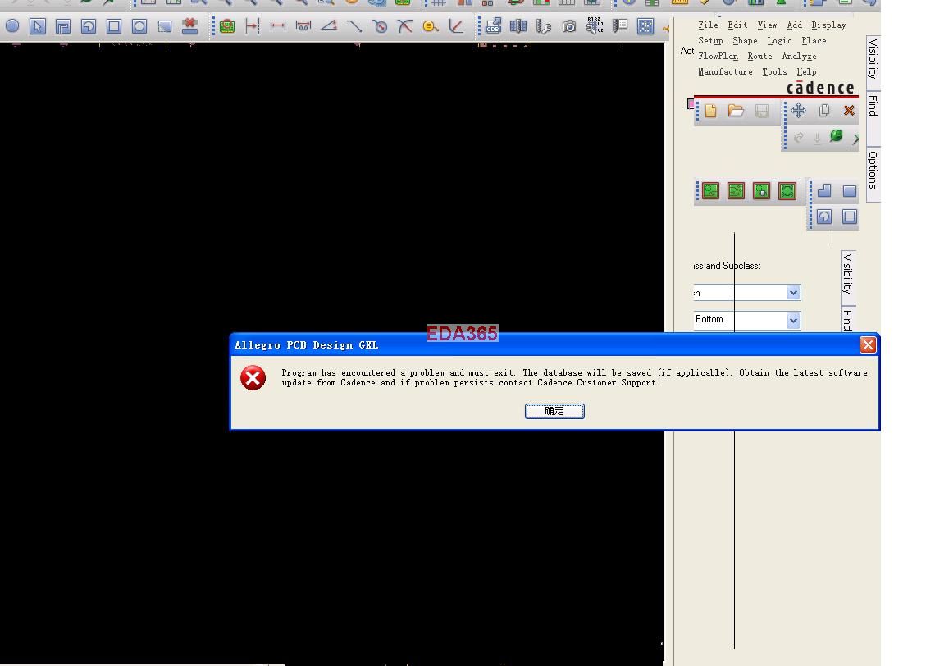The height and width of the screenshot is (666, 926).
Task: Click the greyed-out Undo arrow icon
Action: [x=798, y=138]
